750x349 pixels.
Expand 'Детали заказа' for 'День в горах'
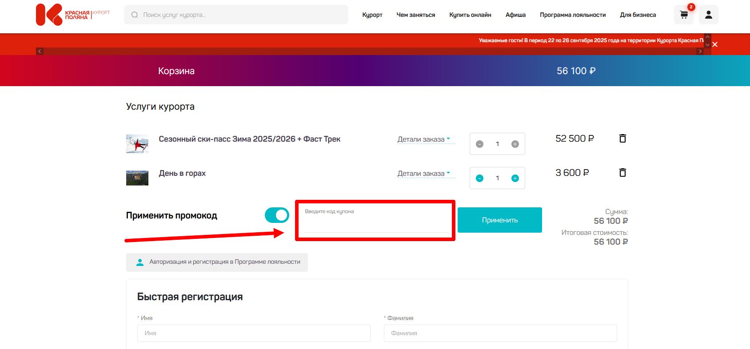coord(424,174)
